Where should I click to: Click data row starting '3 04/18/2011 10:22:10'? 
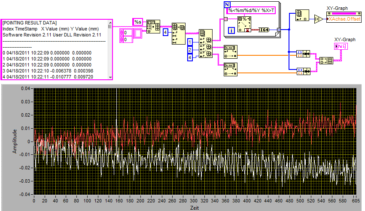48,71
